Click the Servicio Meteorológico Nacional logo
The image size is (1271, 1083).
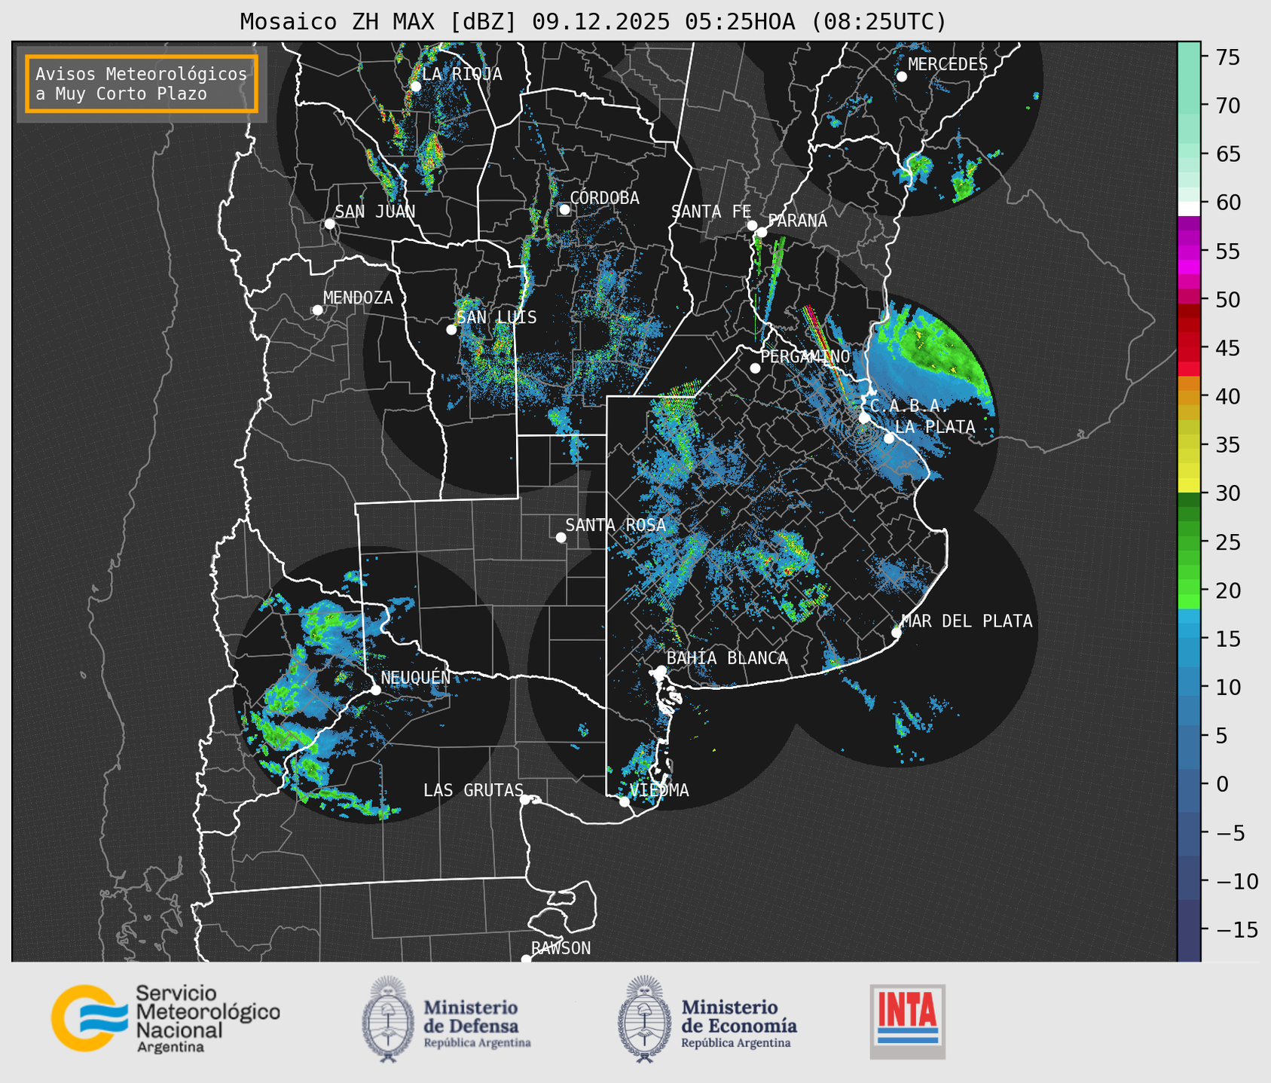(x=165, y=1019)
